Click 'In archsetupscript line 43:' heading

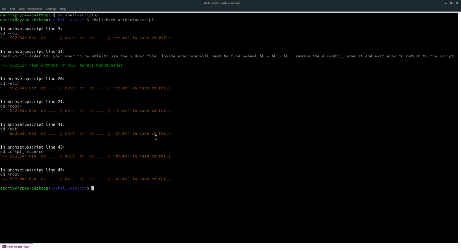click(x=33, y=147)
